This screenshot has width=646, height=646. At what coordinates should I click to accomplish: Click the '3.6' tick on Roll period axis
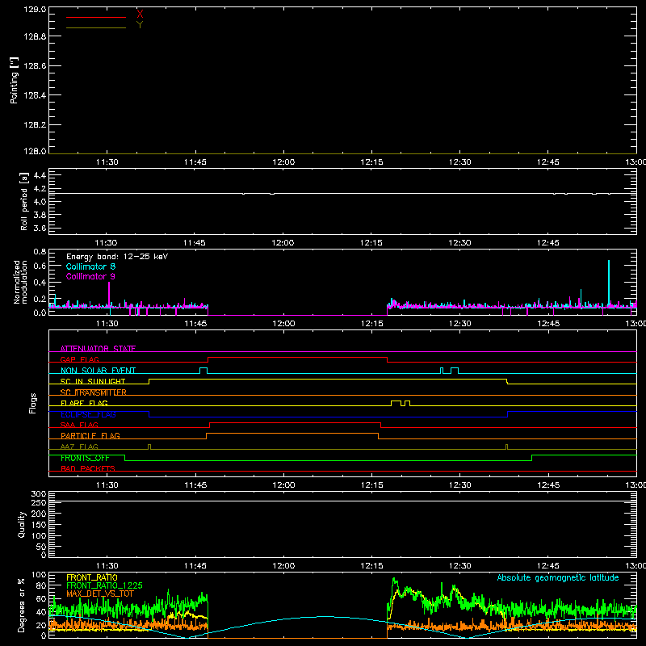coord(40,228)
